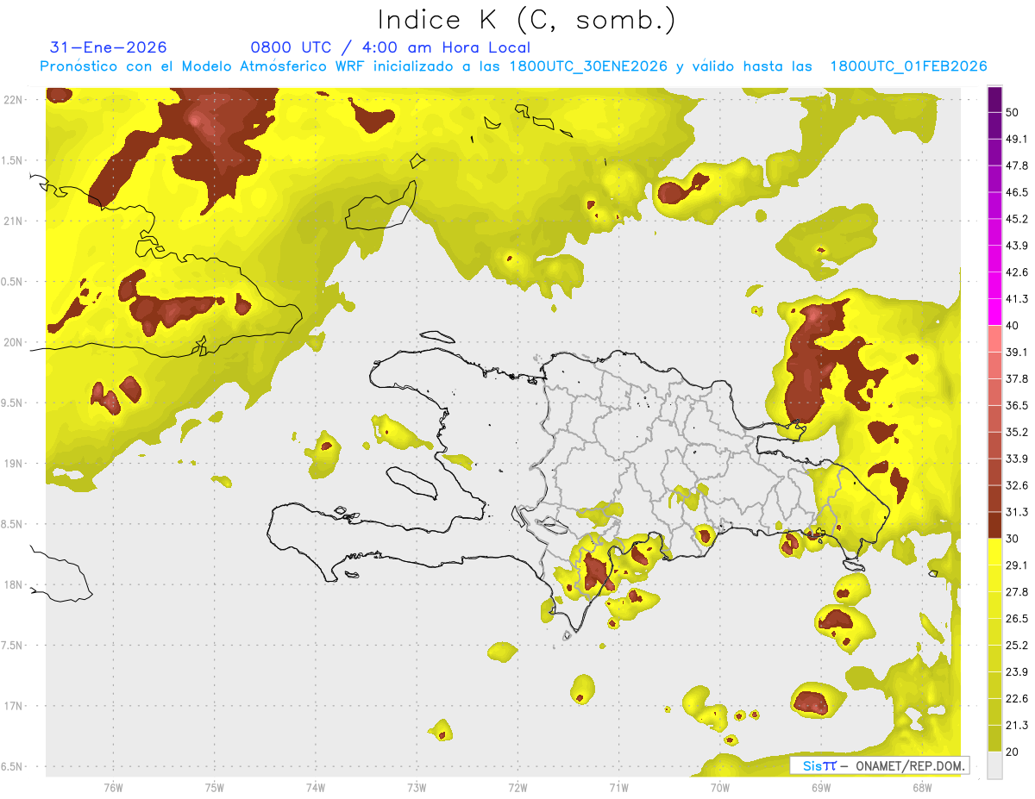Click the '70W' longitude label
This screenshot has height=799, width=1035.
719,788
